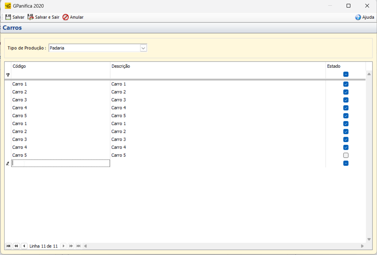Enable the unchecked Estado checkbox for Carro 5
377x255 pixels.
click(346, 155)
